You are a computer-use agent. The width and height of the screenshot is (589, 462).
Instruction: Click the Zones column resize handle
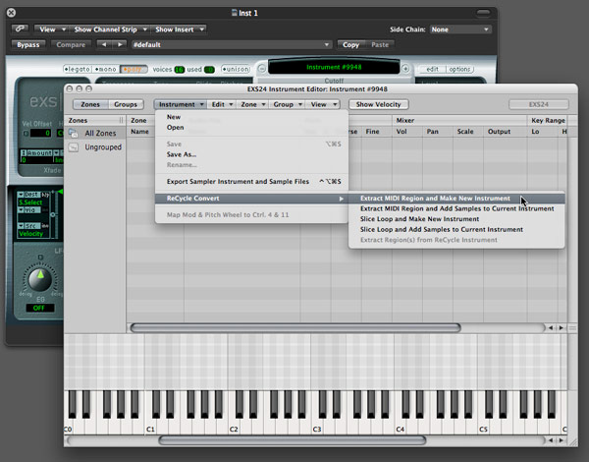click(x=121, y=120)
